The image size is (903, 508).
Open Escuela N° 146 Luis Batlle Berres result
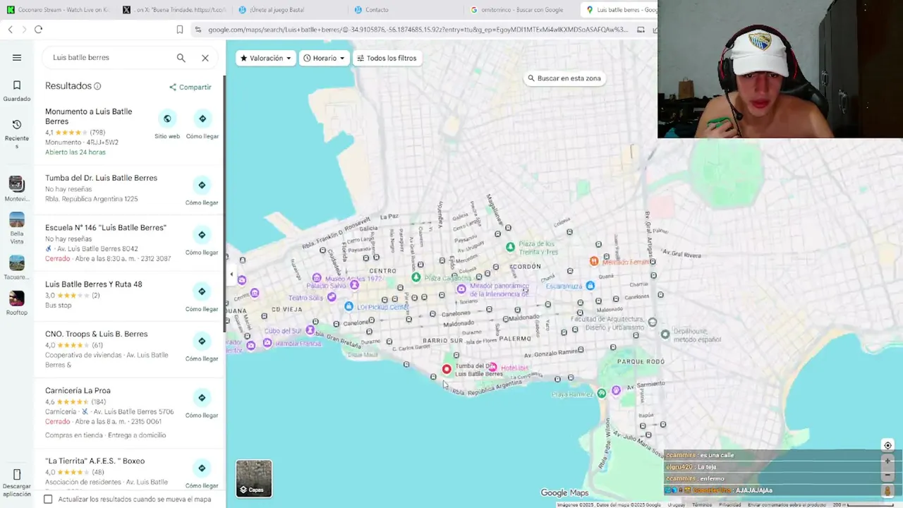[x=106, y=228]
